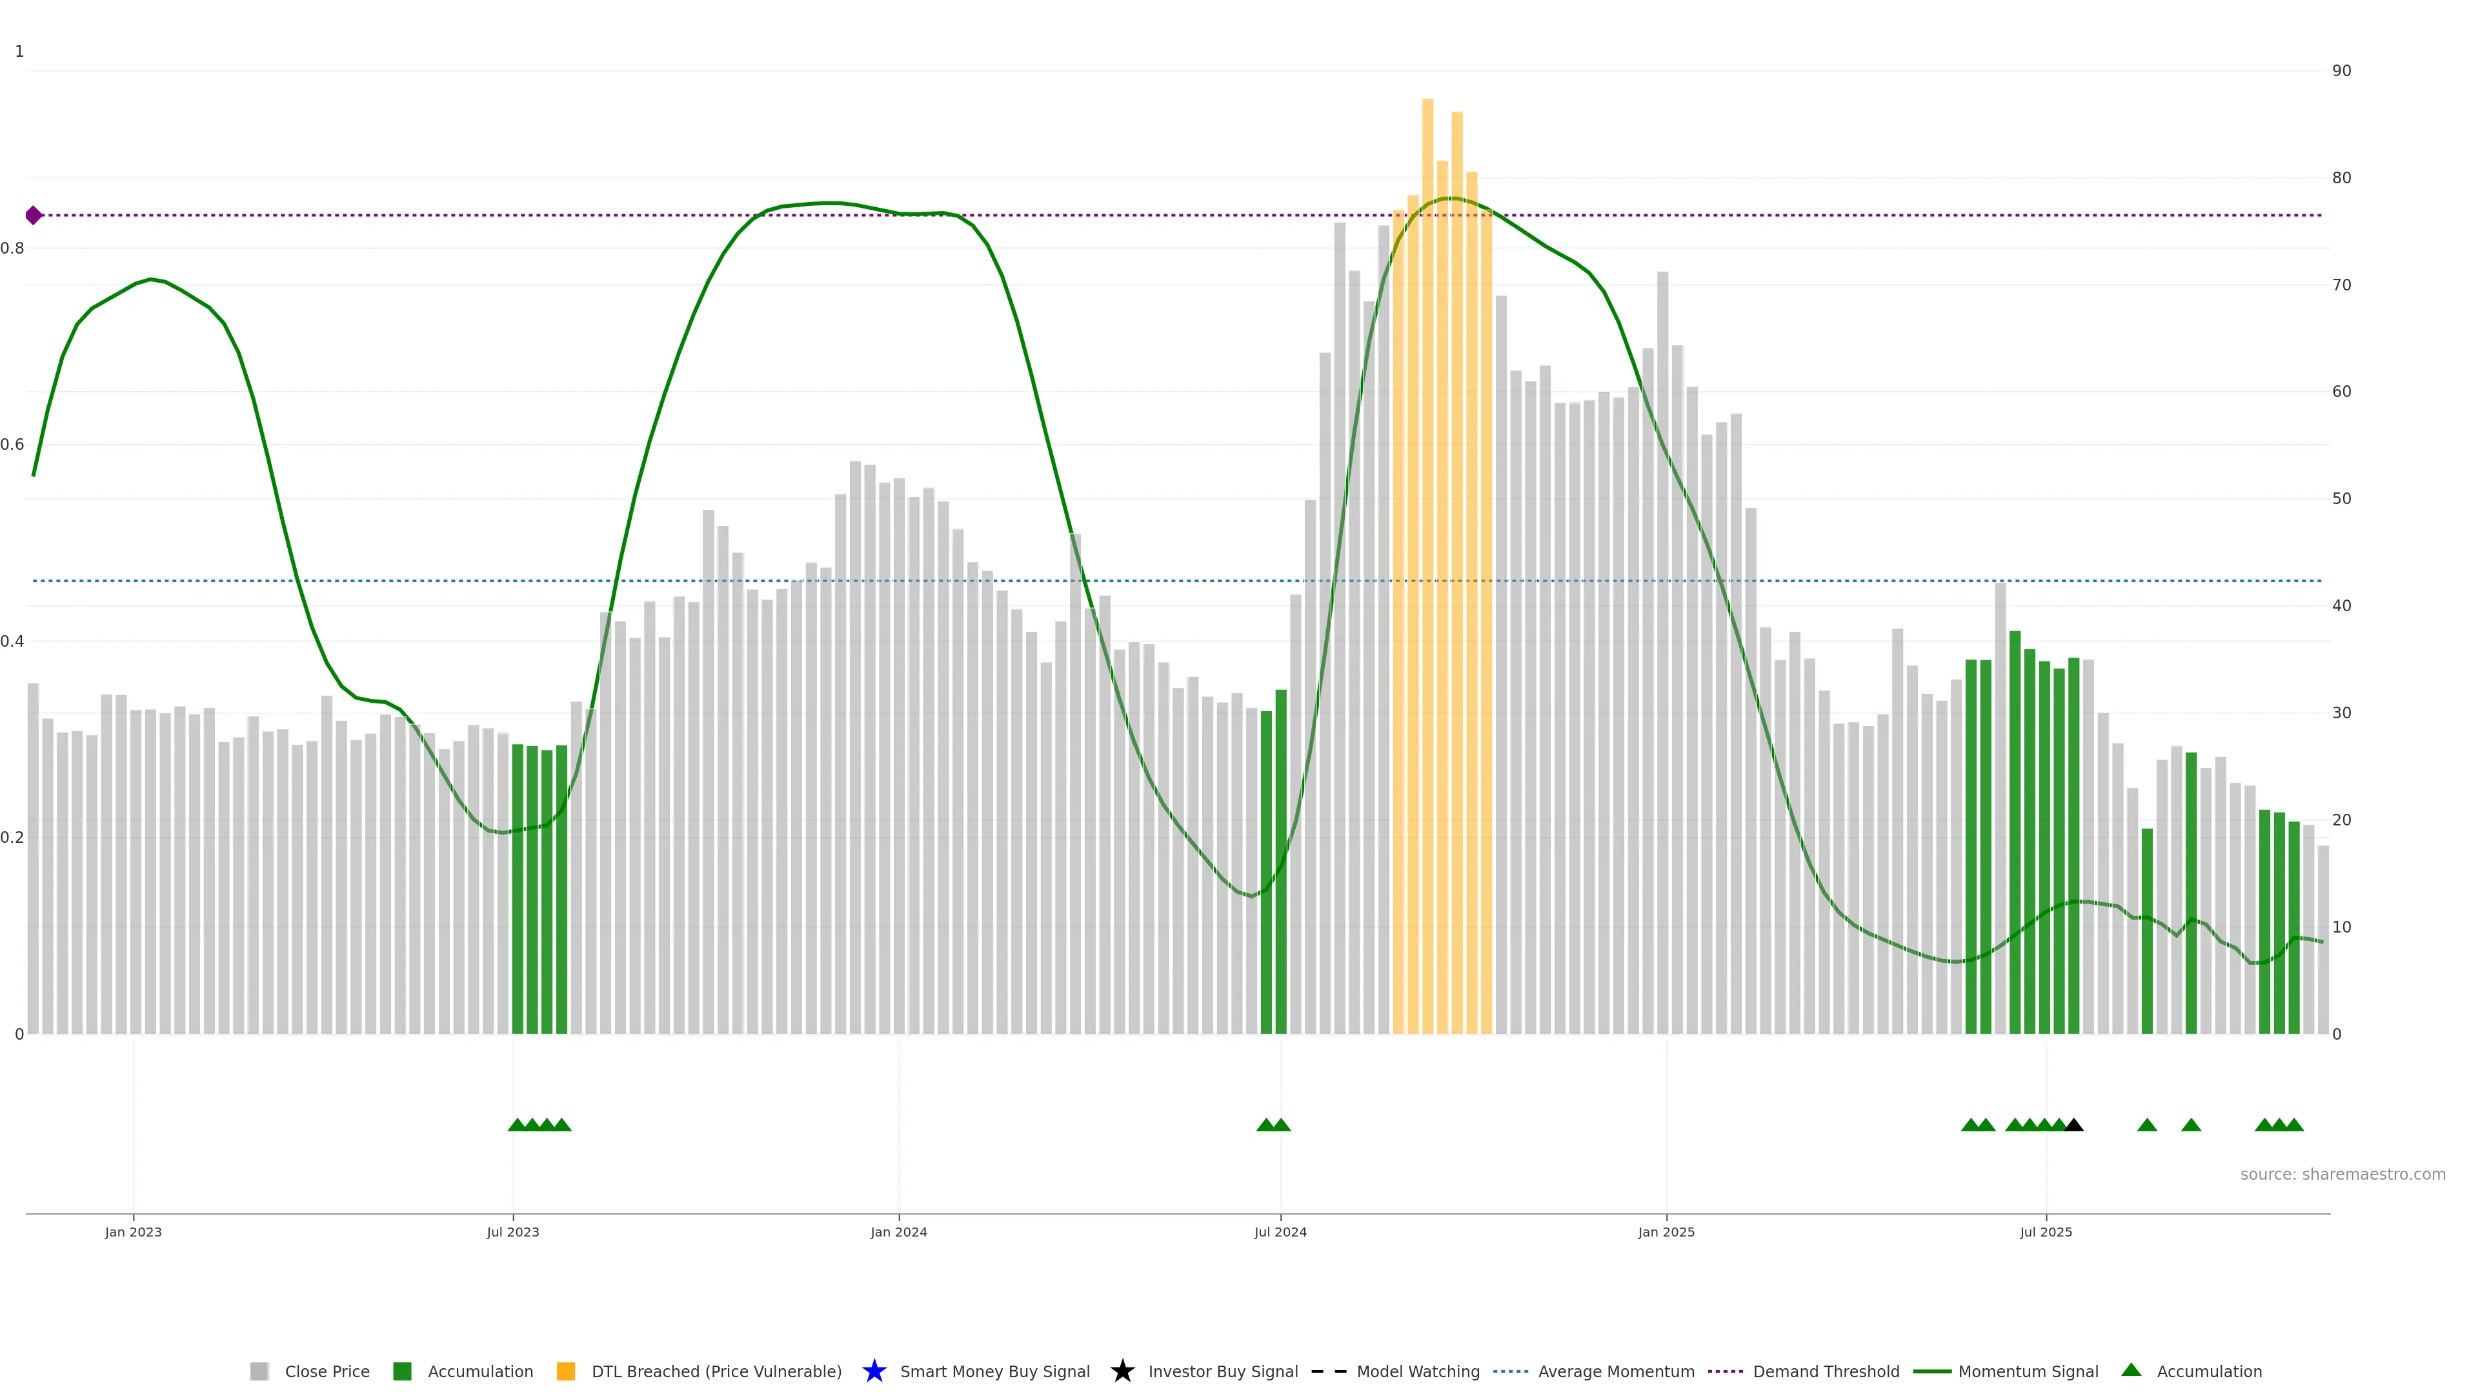Click the orange DTL Breached legend swatch
Image resolution: width=2478 pixels, height=1394 pixels.
coord(566,1371)
